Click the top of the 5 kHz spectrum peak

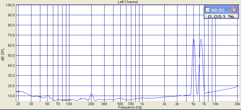click(194, 40)
